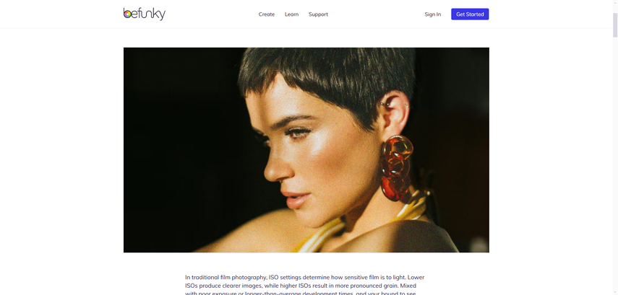
Task: Click the scrollbar up arrow
Action: (615, 2)
